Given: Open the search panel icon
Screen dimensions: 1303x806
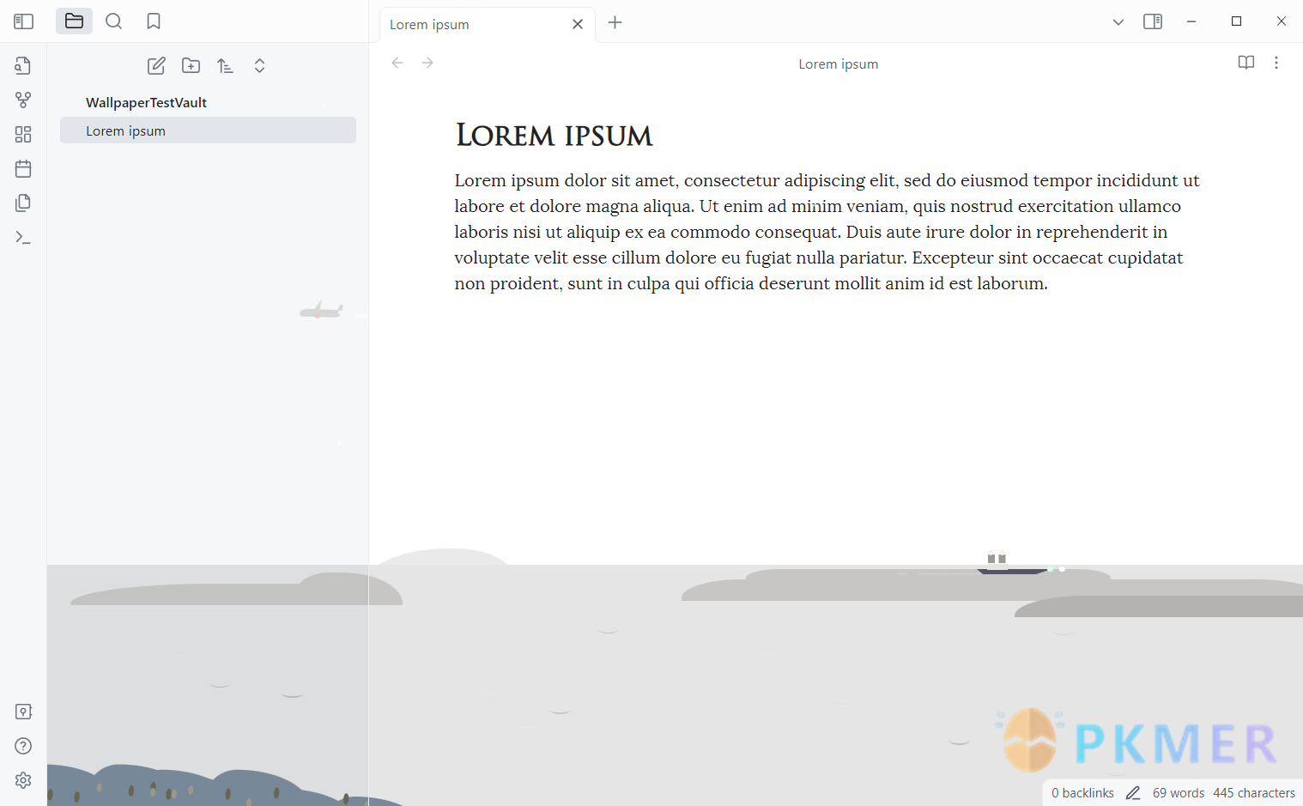Looking at the screenshot, I should coord(113,21).
